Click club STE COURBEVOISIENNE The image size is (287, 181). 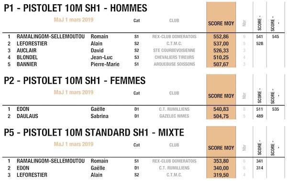[x=174, y=50]
